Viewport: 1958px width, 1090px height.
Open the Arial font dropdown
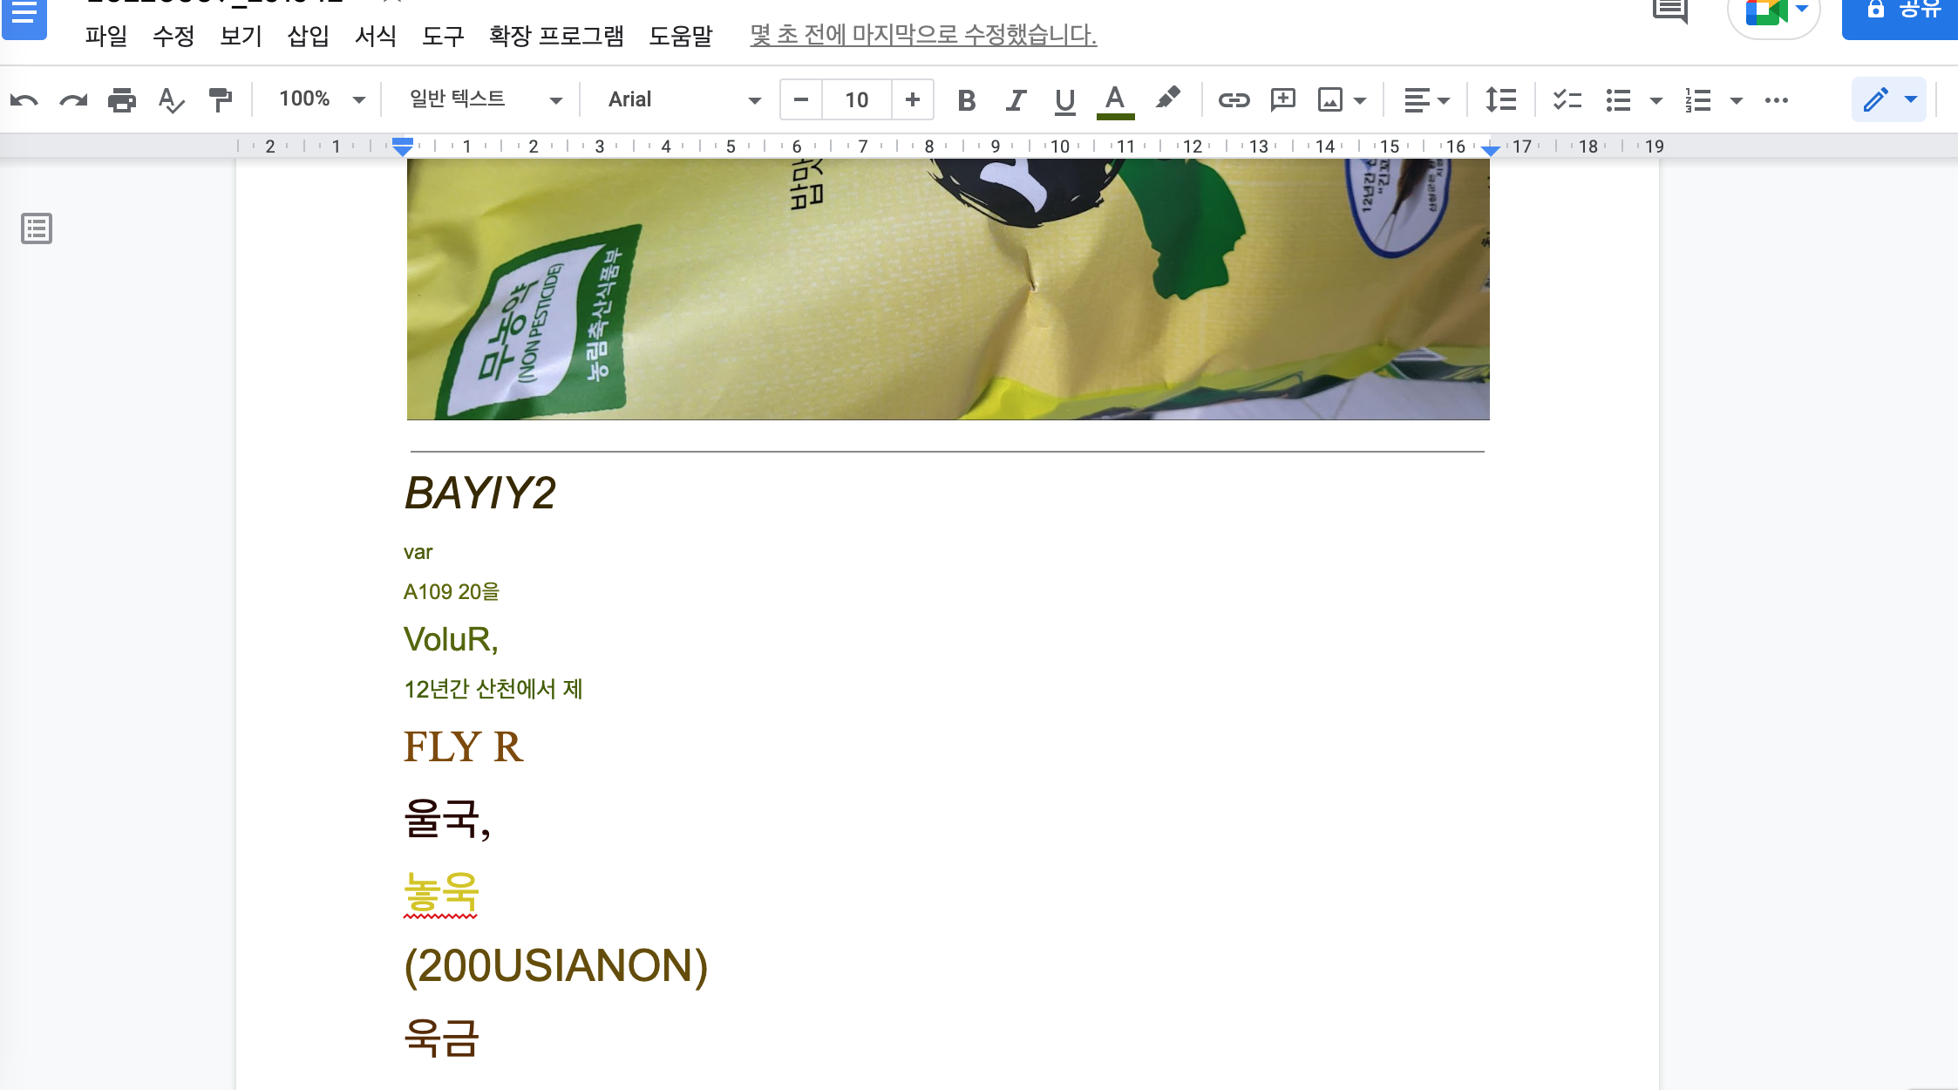click(x=683, y=99)
